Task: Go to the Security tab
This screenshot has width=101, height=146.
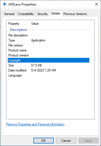Action: coord(42,14)
